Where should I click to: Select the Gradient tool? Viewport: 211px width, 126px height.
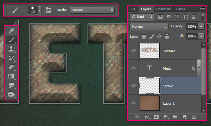(x=11, y=76)
